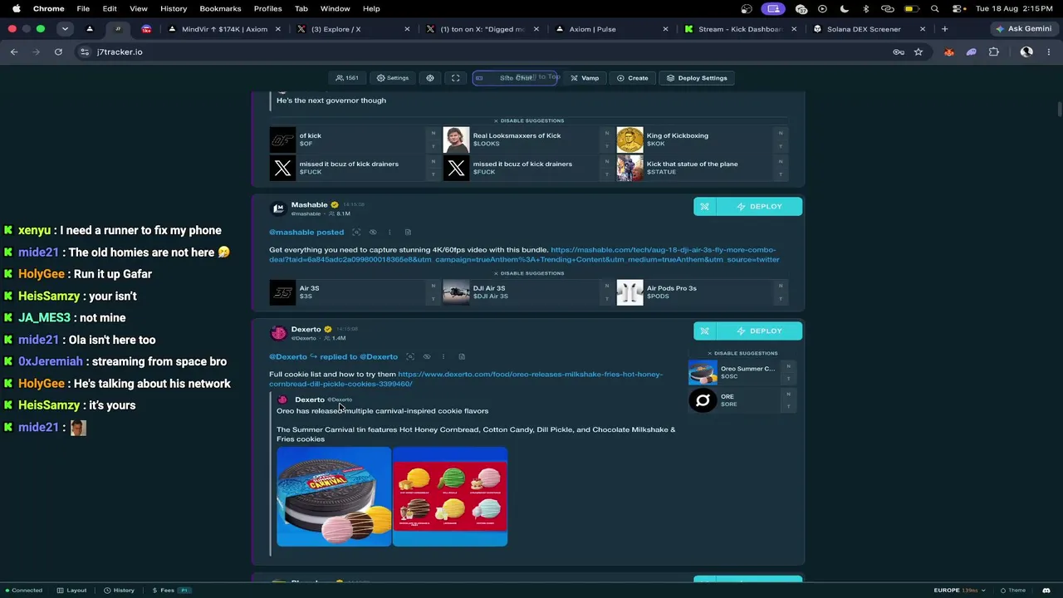Screen dimensions: 1063x598
Task: Click Deploy on the Dexerto post
Action: pos(759,331)
